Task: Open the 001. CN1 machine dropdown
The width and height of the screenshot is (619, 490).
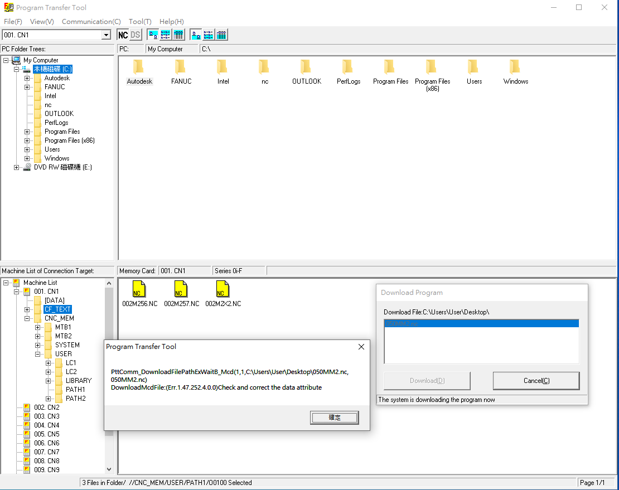Action: point(106,35)
